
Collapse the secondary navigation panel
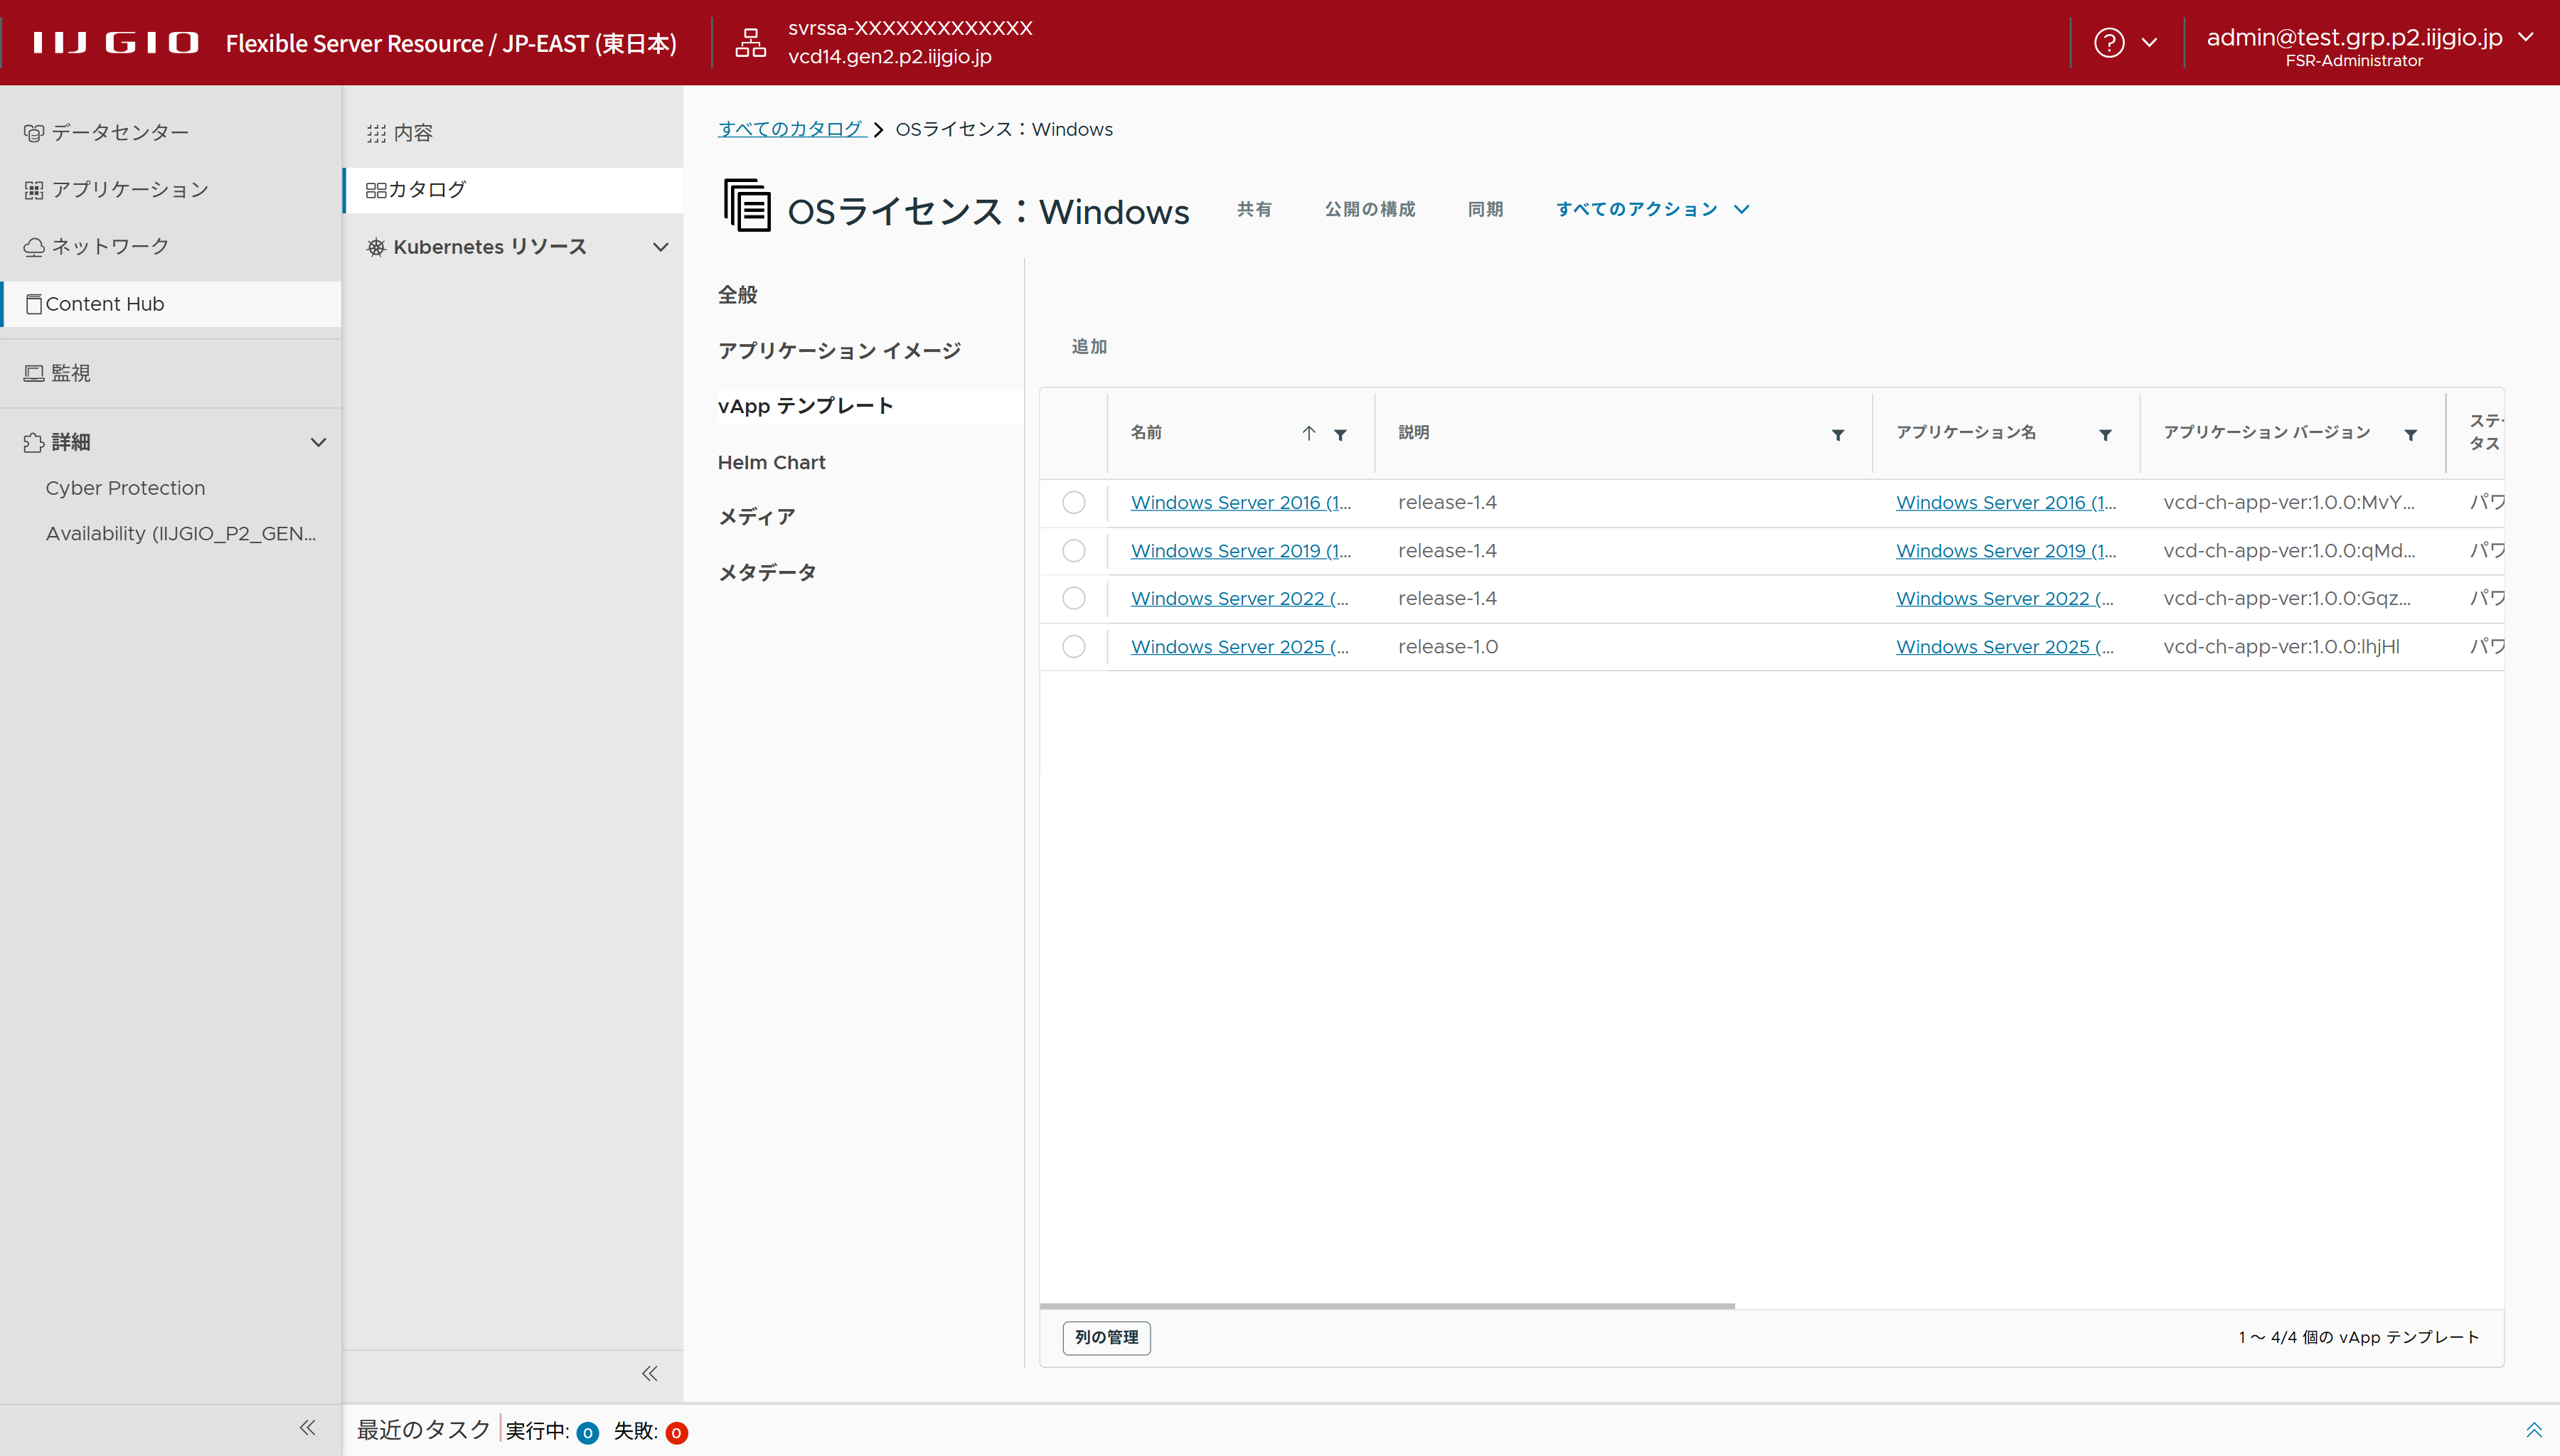coord(649,1373)
